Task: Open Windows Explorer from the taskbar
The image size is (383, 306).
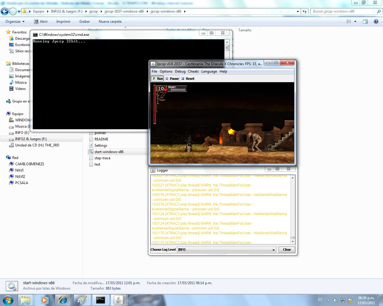Action: click(25, 300)
